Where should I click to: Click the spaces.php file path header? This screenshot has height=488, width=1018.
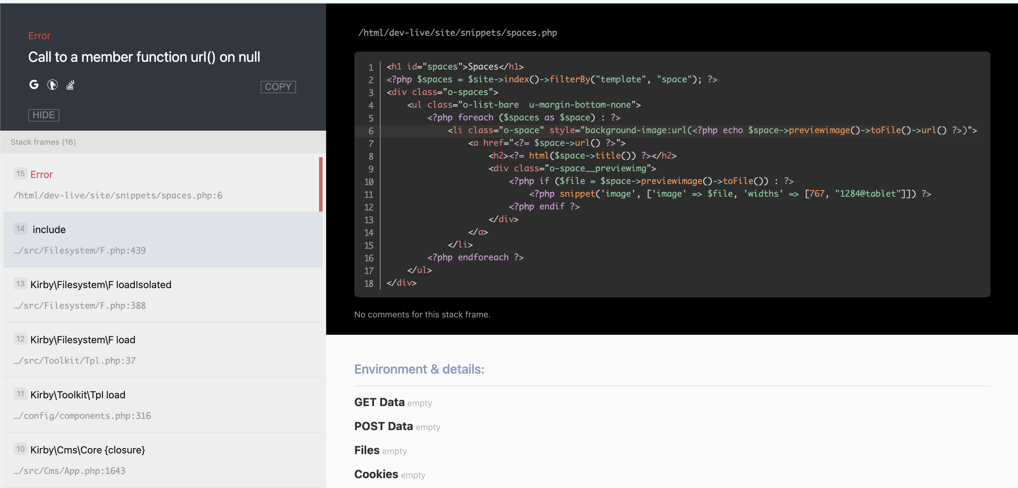[x=457, y=33]
